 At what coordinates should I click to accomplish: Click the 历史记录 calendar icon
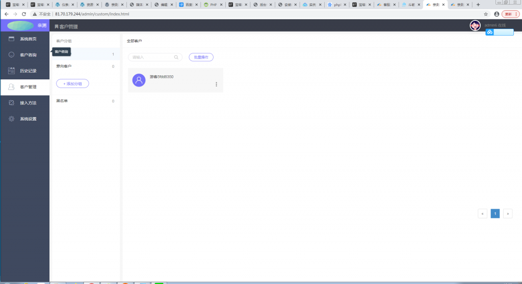pyautogui.click(x=11, y=71)
